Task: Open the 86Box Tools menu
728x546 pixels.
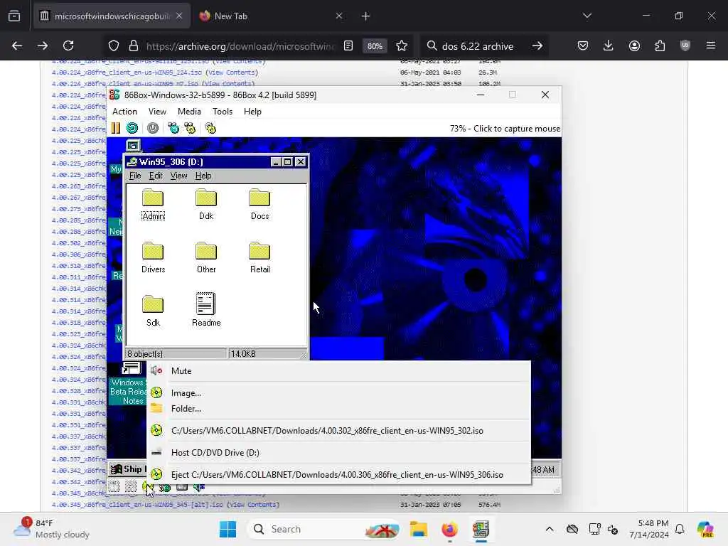Action: point(223,112)
